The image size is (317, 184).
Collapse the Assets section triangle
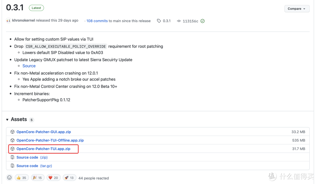[x=7, y=120]
